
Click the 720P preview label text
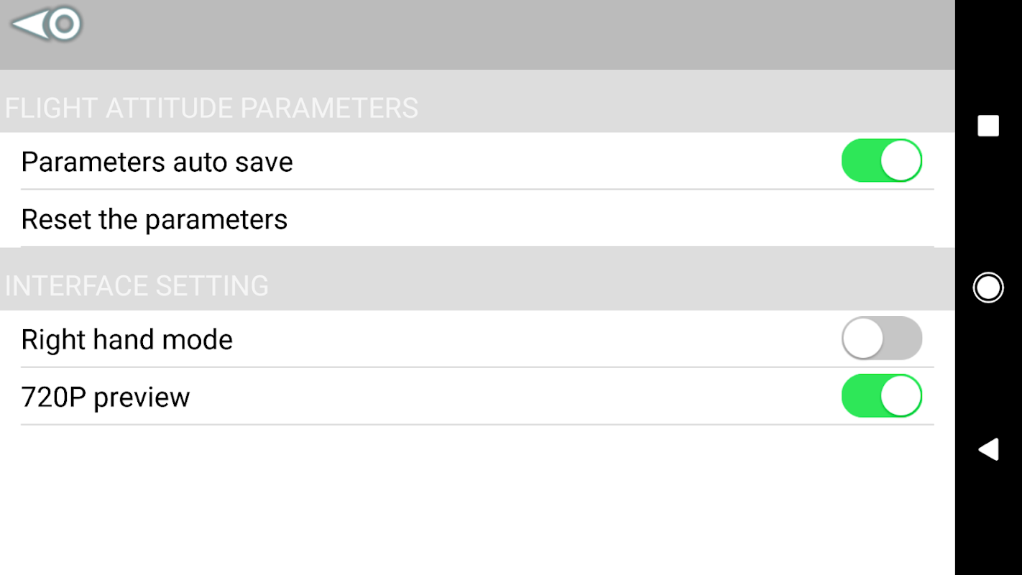[106, 397]
